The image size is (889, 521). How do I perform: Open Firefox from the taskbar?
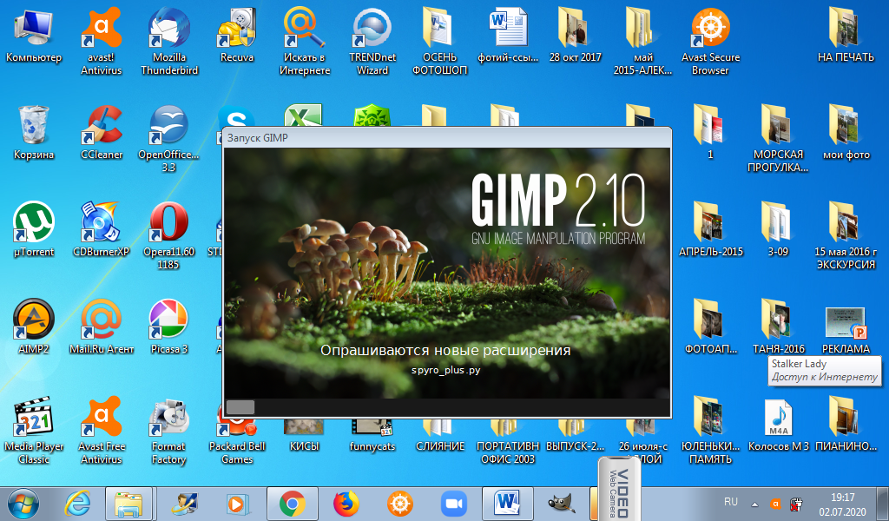point(346,504)
